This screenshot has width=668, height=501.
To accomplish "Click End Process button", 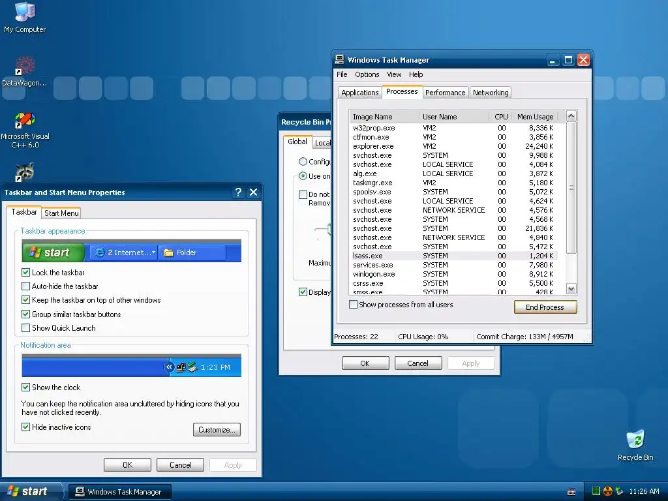I will tap(545, 307).
